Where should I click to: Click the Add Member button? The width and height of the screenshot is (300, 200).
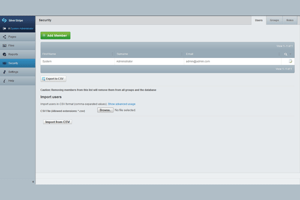(x=55, y=35)
